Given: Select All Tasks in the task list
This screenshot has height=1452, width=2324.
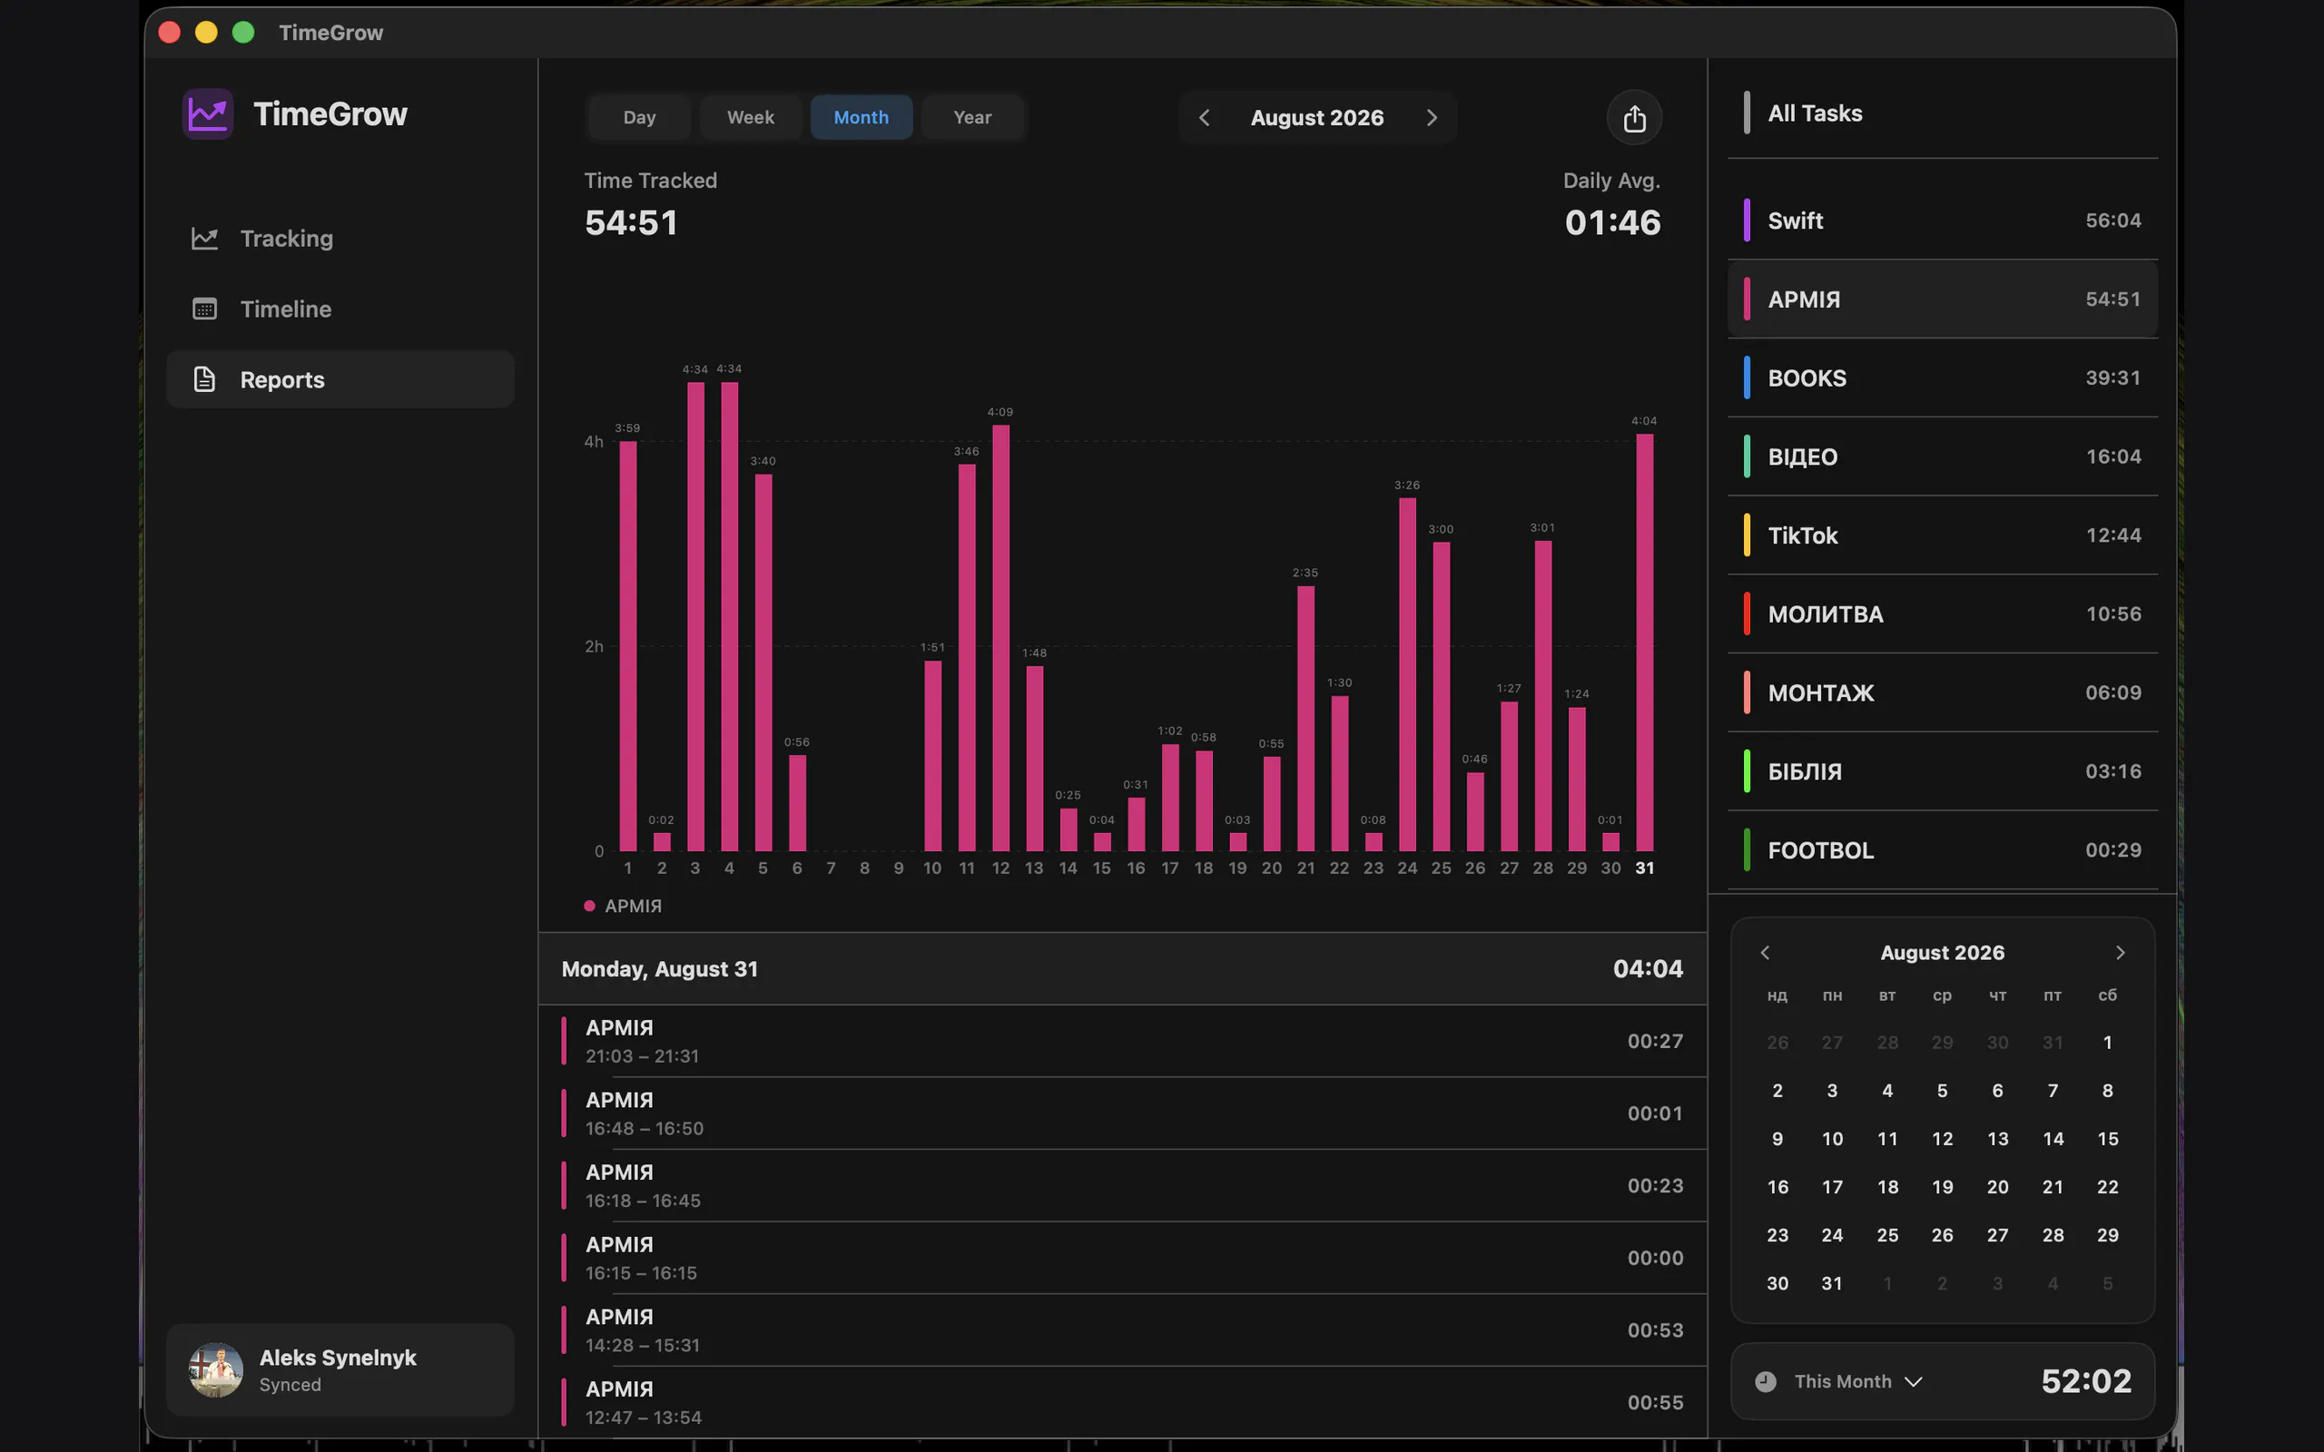Looking at the screenshot, I should [x=1942, y=113].
